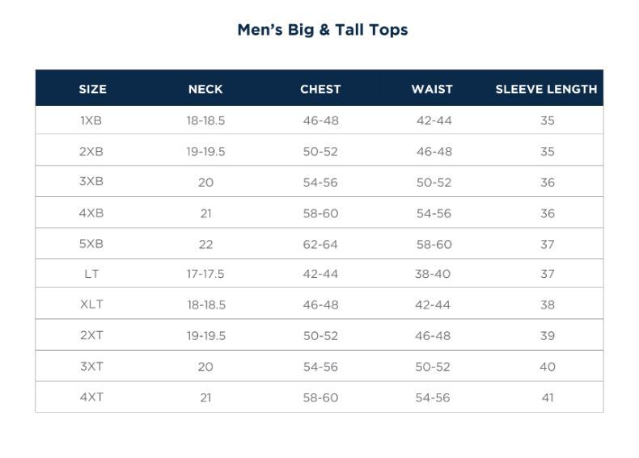Click the 17-17.5 neck measurement
639x458 pixels.
click(x=205, y=275)
